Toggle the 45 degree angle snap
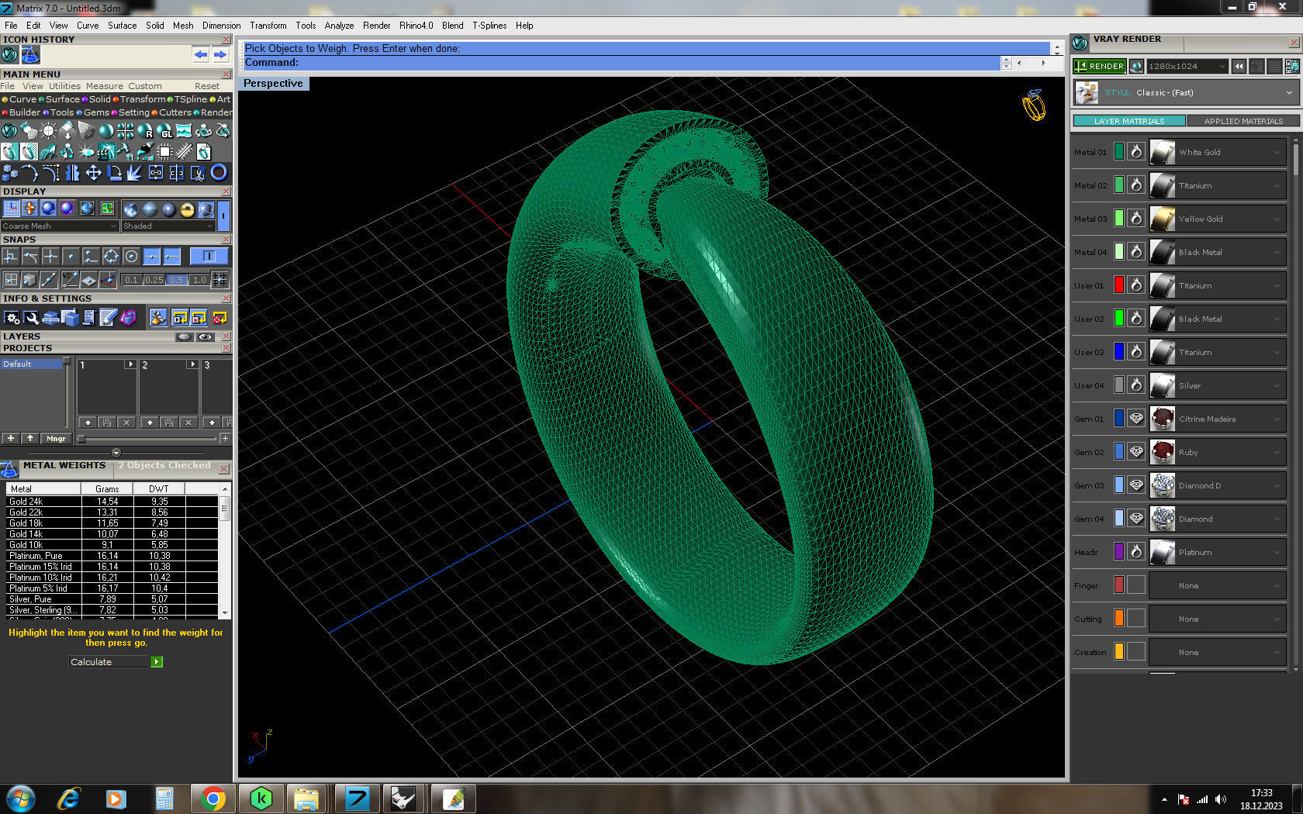Image resolution: width=1303 pixels, height=814 pixels. click(70, 280)
